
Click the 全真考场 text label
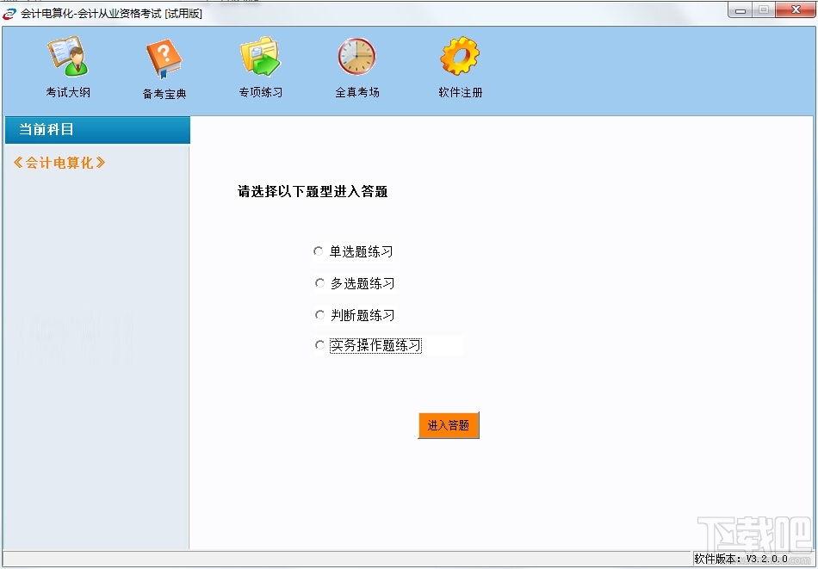click(356, 92)
